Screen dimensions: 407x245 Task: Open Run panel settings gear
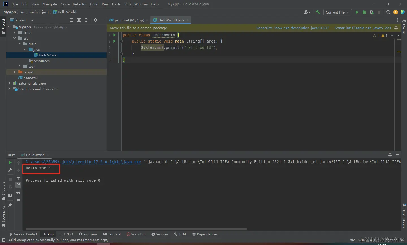(x=390, y=155)
